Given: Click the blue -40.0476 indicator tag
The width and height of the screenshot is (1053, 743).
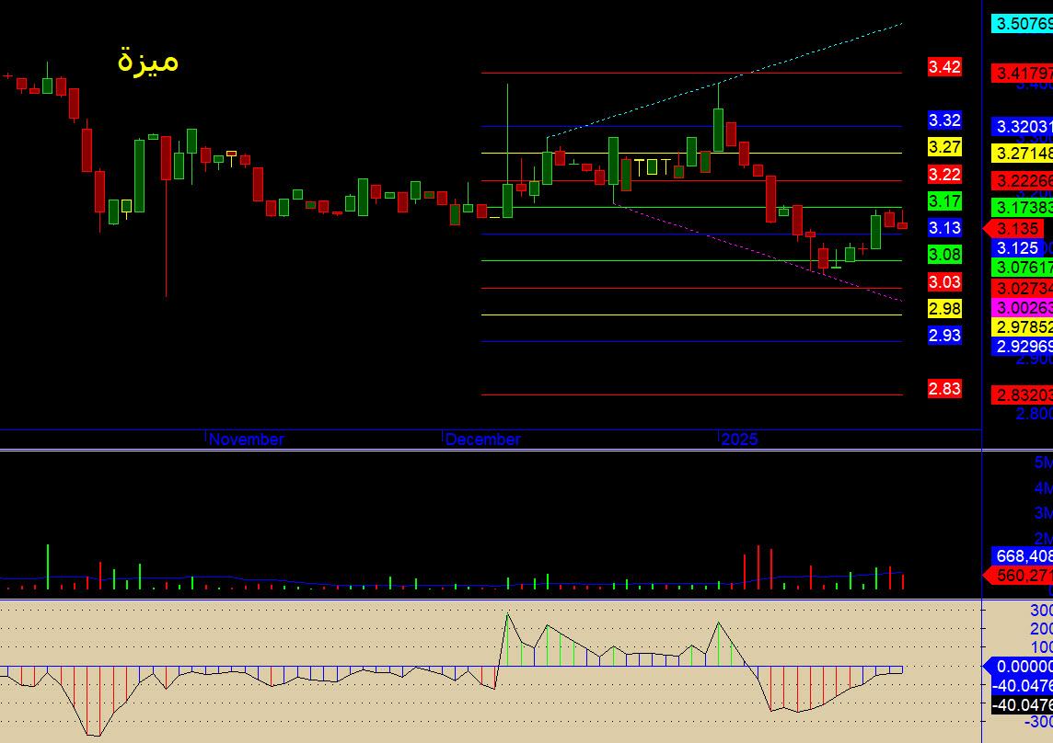Looking at the screenshot, I should 1022,686.
